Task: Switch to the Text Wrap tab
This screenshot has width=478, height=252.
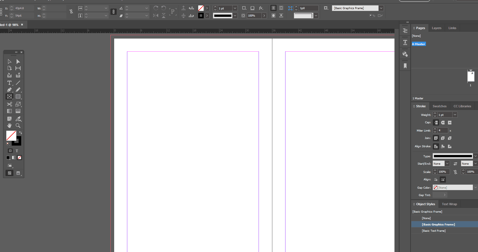Action: [x=449, y=204]
